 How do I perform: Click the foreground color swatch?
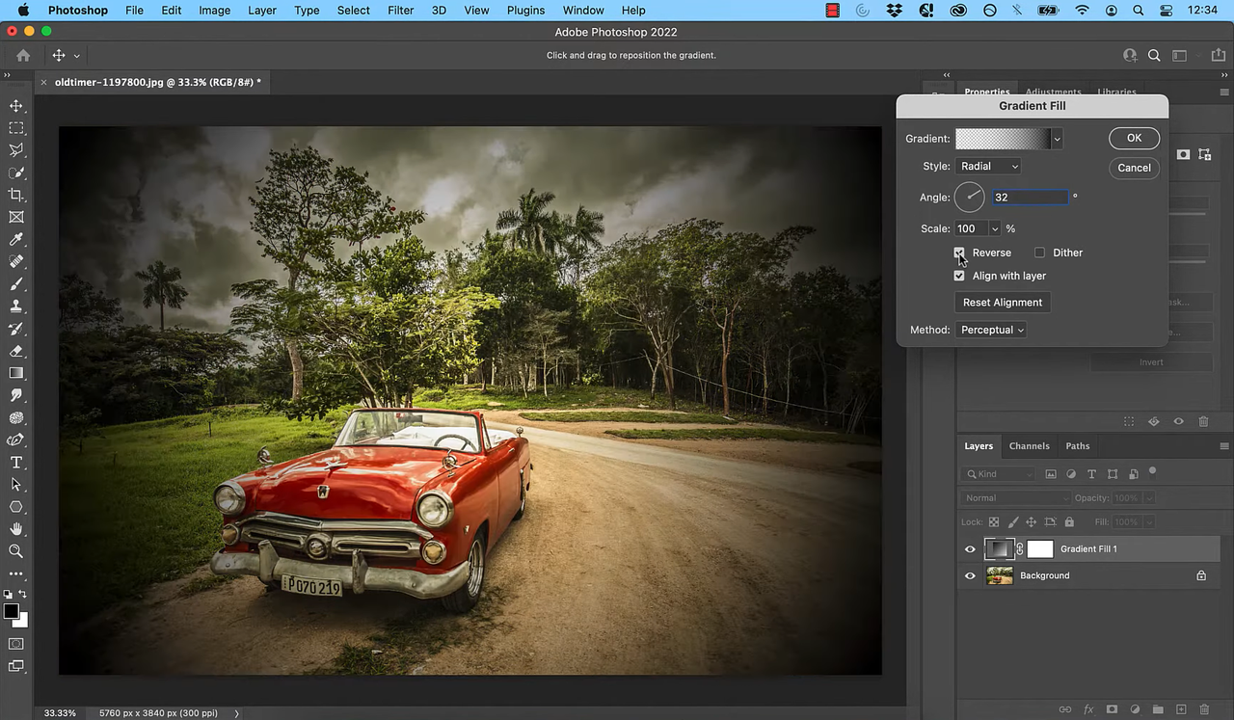[x=12, y=610]
